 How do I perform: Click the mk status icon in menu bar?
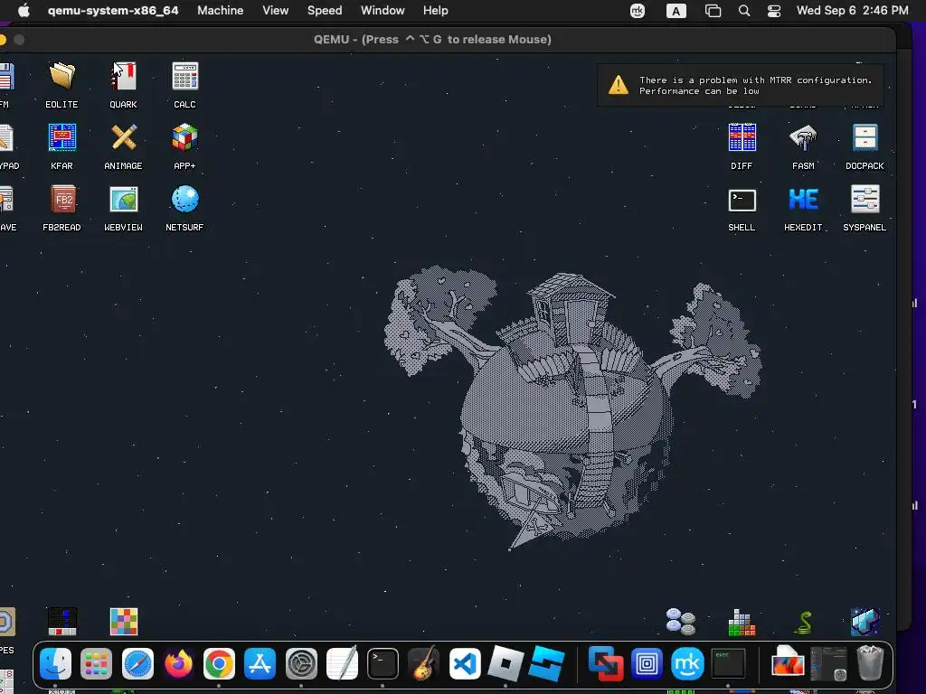click(x=638, y=11)
